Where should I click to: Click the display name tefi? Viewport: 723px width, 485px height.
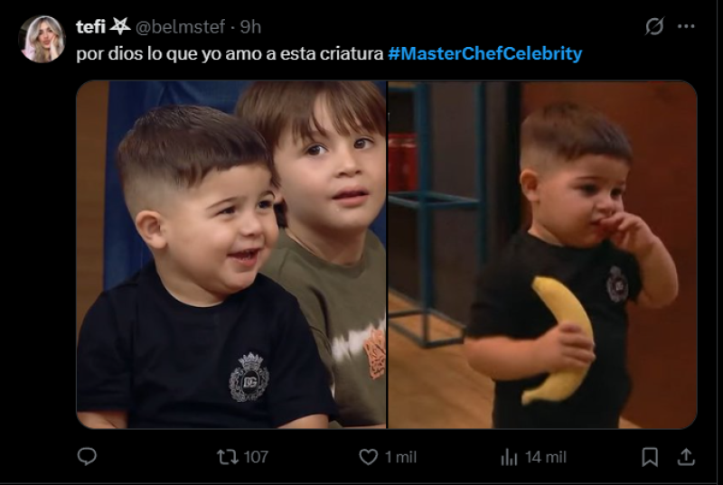pos(91,27)
